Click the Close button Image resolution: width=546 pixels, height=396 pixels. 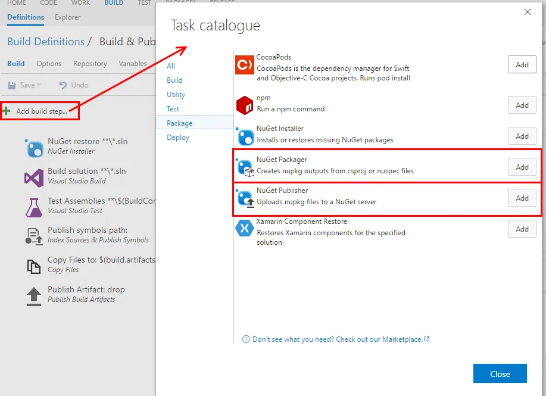pos(500,373)
